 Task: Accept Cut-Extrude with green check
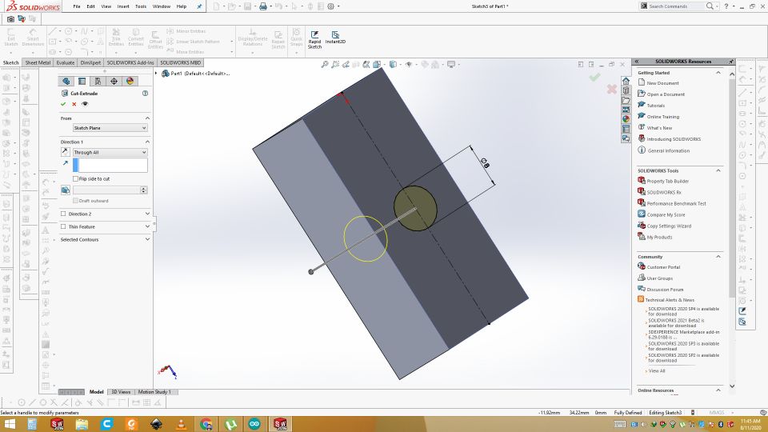click(63, 104)
